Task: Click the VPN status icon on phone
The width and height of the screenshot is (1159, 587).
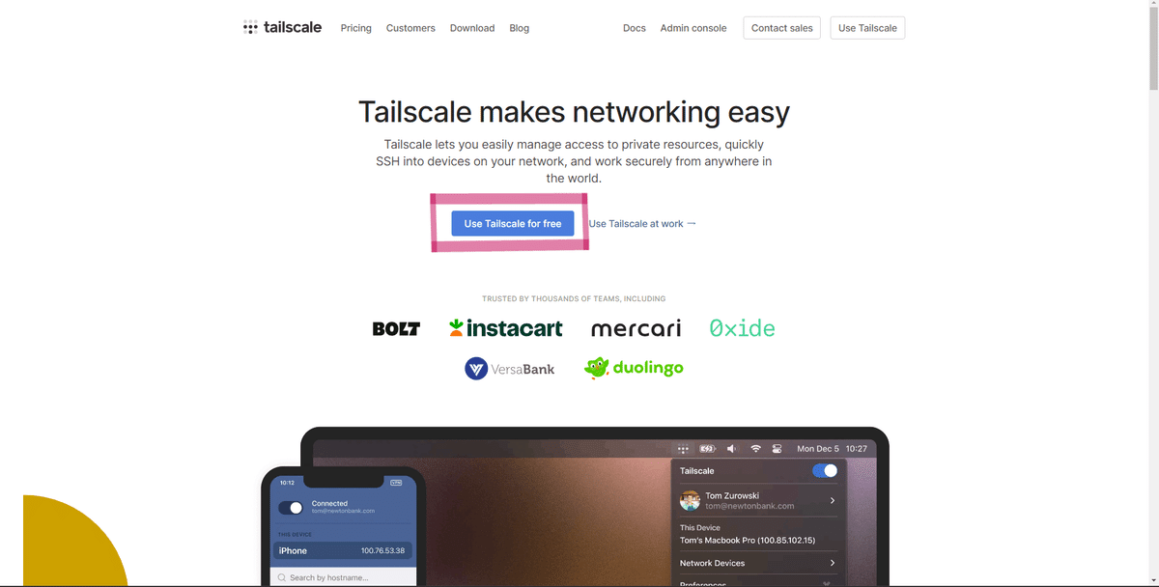Action: click(396, 482)
